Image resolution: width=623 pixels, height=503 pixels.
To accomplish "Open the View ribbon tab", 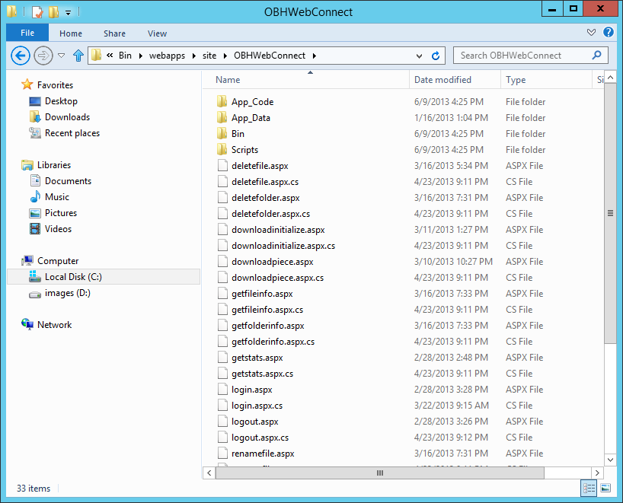I will pyautogui.click(x=158, y=33).
